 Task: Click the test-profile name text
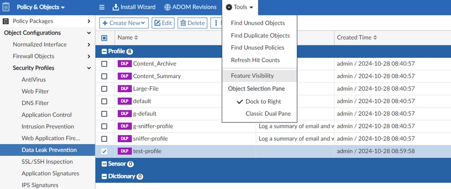click(147, 151)
